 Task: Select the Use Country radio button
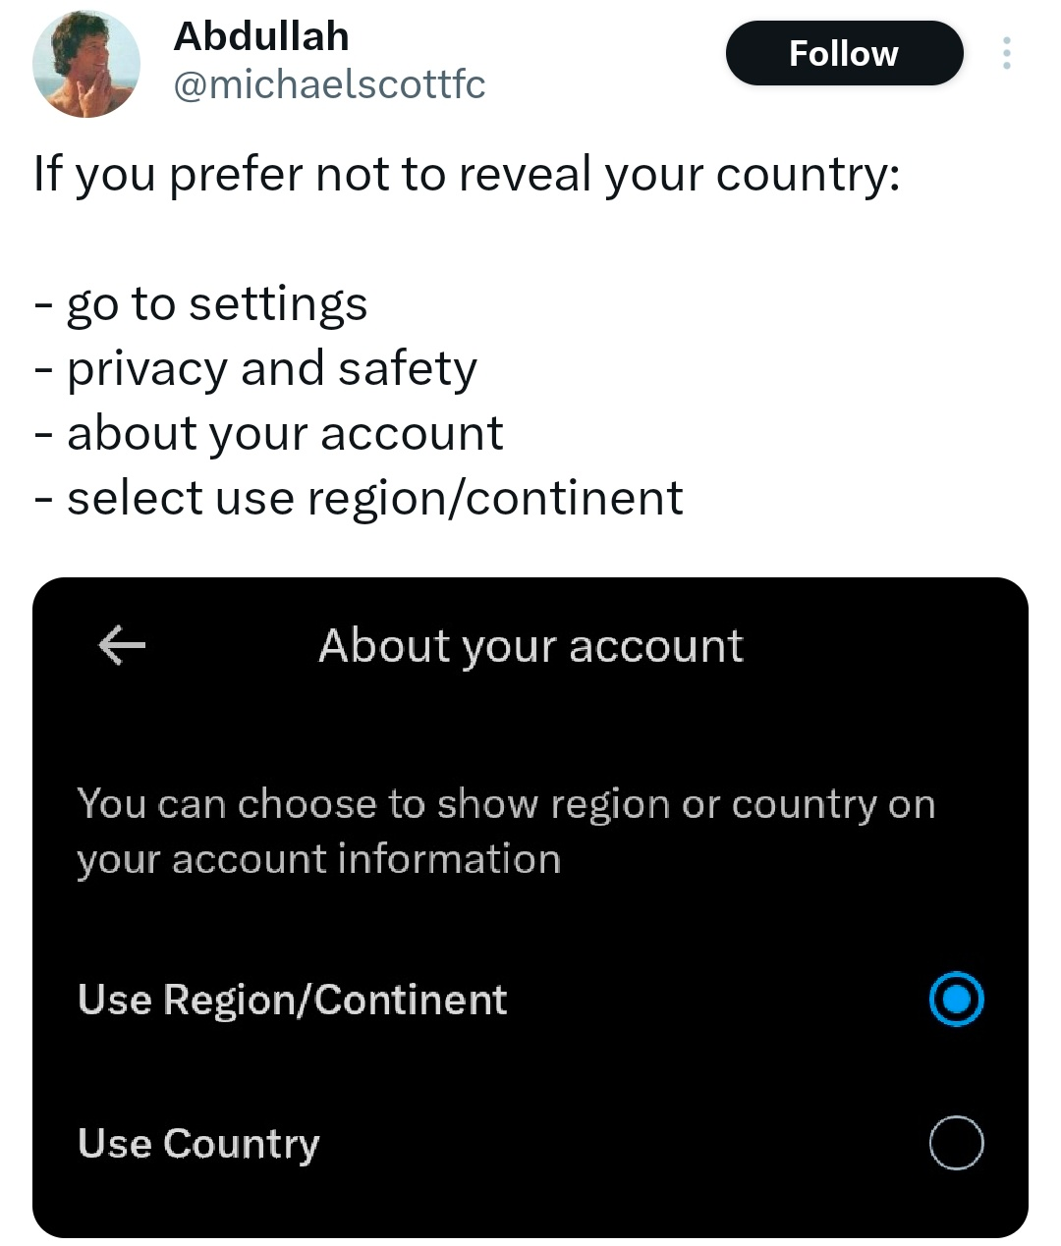pyautogui.click(x=956, y=1143)
